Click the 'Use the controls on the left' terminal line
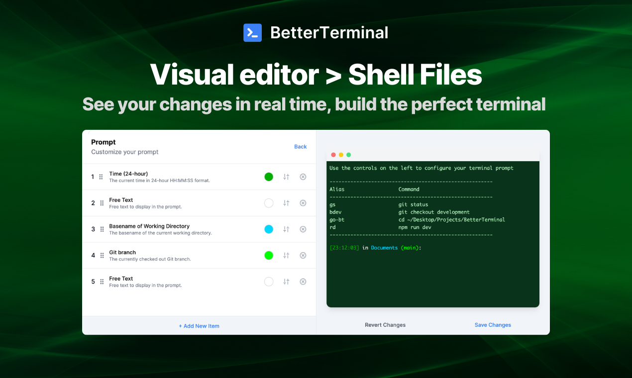The image size is (632, 378). (x=421, y=168)
